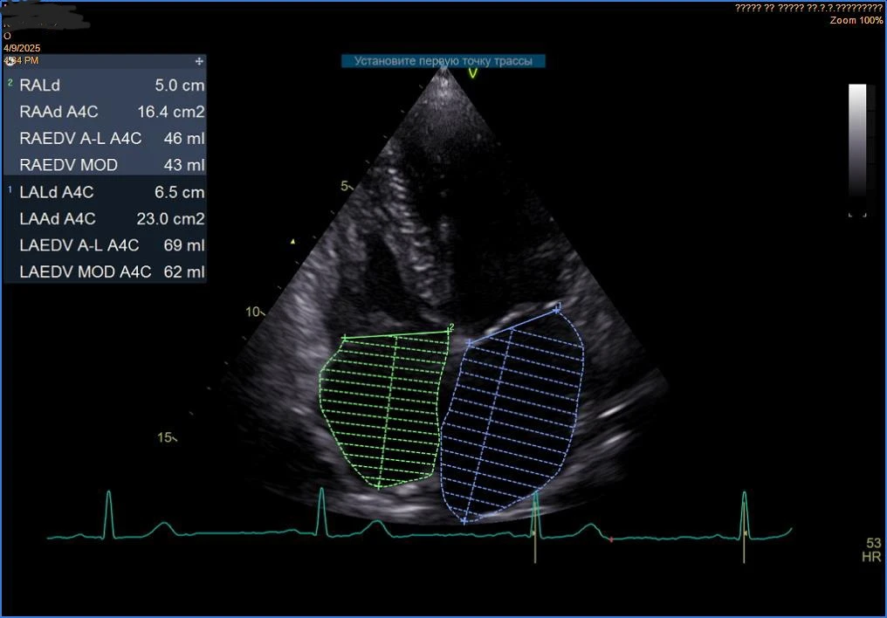The image size is (887, 618).
Task: Click the yellow focus triangle on the depth scale
Action: pos(292,242)
